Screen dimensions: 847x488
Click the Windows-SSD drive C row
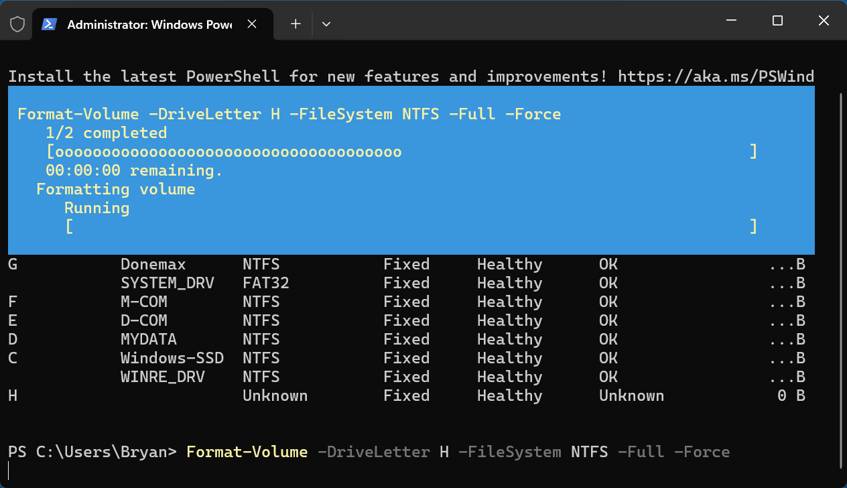coord(172,358)
